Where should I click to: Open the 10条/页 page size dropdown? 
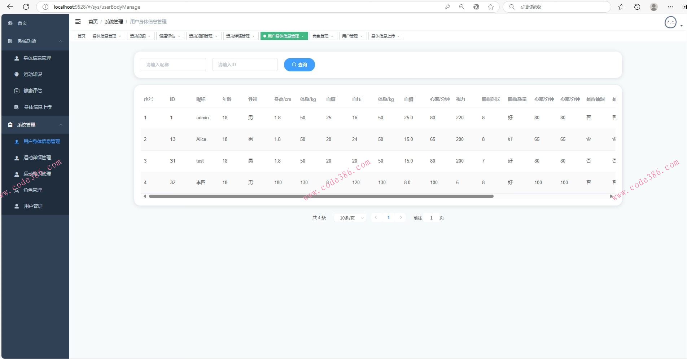click(x=350, y=218)
